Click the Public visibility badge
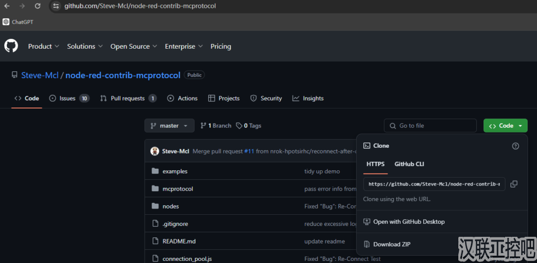The width and height of the screenshot is (537, 263). (x=194, y=75)
